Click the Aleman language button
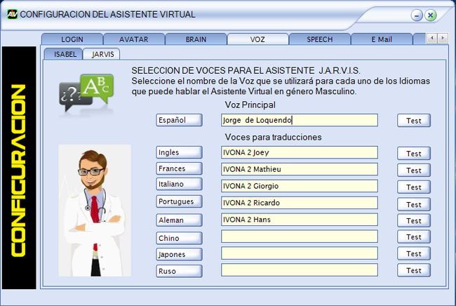This screenshot has height=306, width=456. click(x=179, y=220)
